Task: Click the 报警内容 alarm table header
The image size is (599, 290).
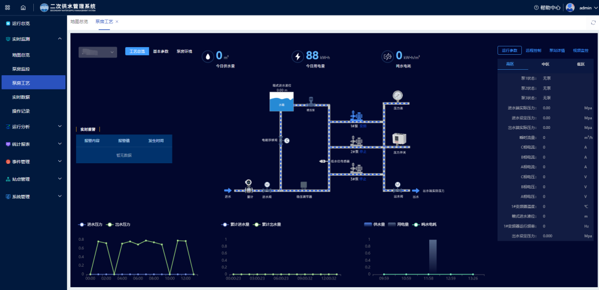Action: click(x=92, y=141)
